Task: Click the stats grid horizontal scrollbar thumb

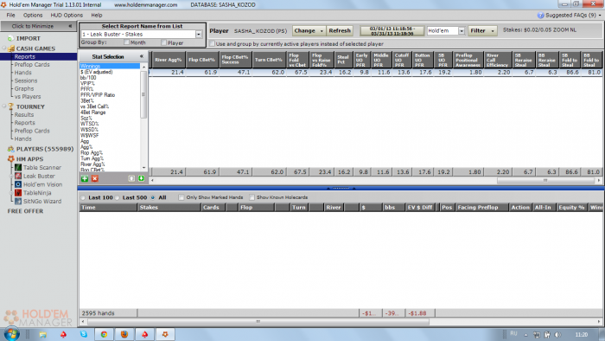Action: 545,180
